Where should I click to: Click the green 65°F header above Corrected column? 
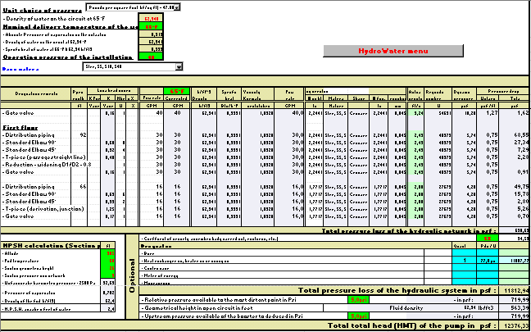[178, 91]
